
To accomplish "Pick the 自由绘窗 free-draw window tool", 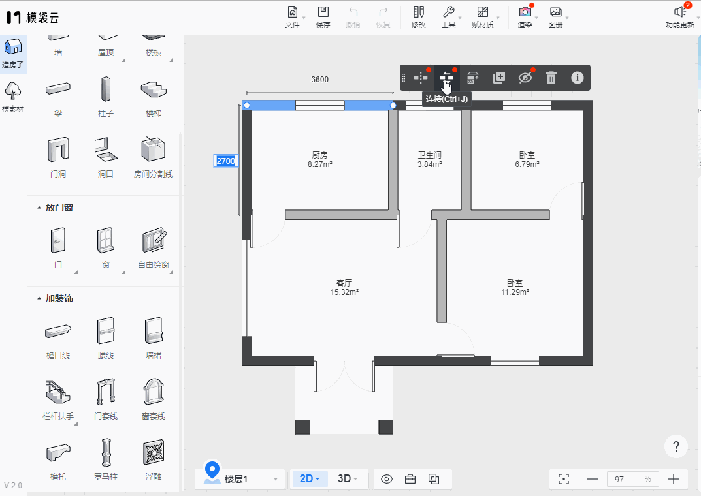I will point(154,241).
